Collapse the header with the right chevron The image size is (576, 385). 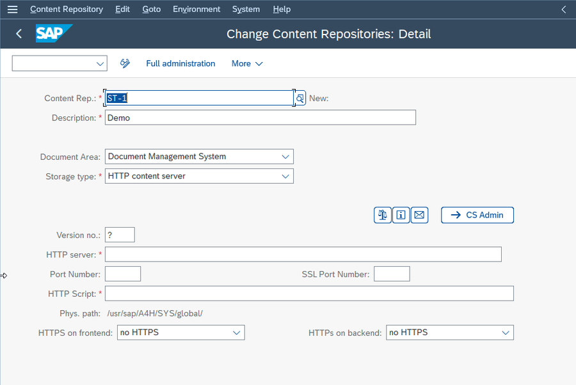click(563, 9)
